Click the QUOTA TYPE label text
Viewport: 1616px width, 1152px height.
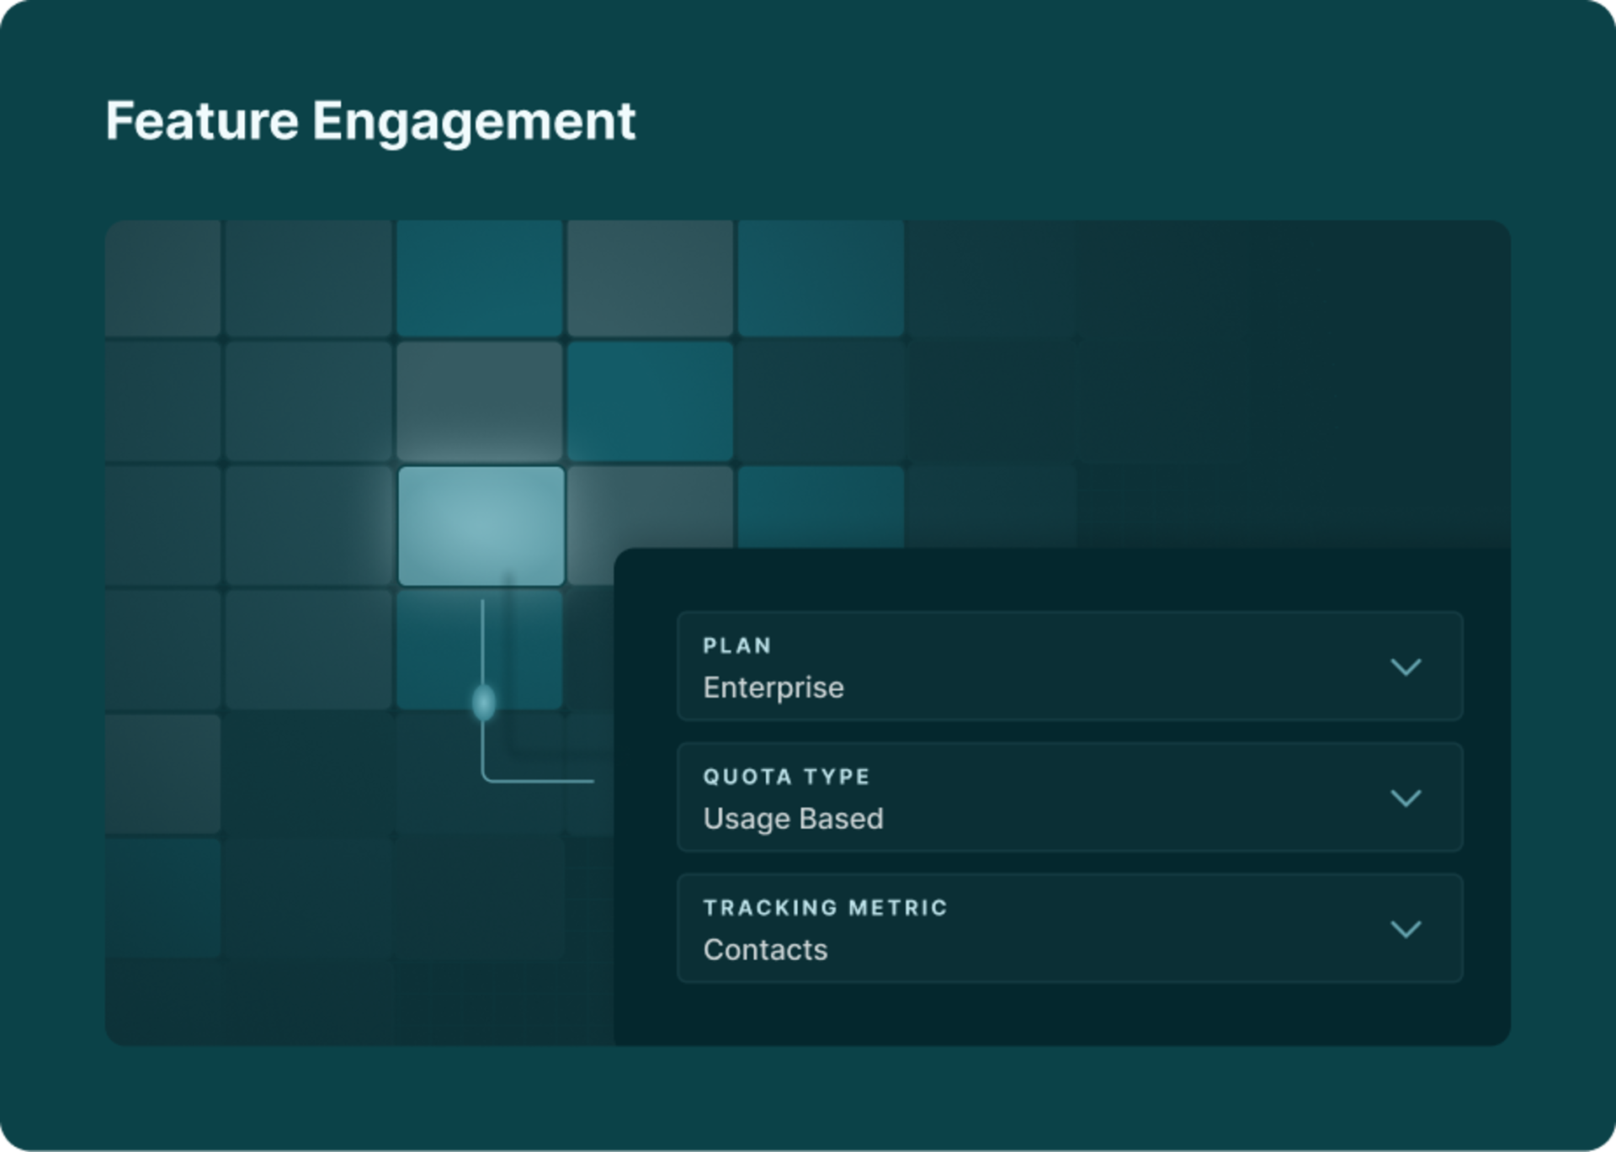tap(786, 777)
